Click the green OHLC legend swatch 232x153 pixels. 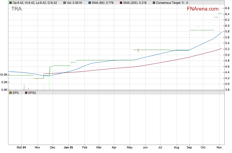point(11,3)
